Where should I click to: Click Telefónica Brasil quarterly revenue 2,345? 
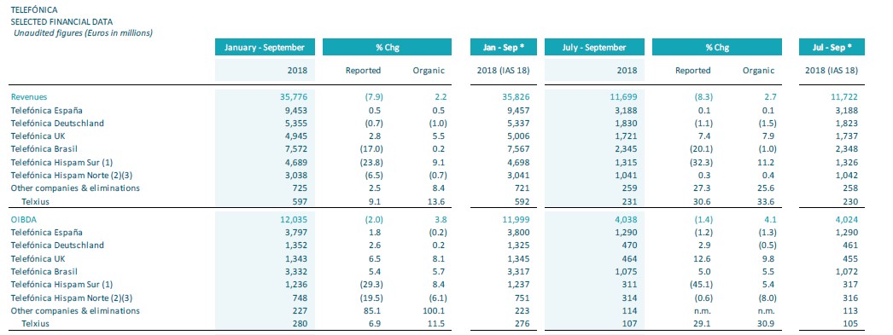click(627, 149)
